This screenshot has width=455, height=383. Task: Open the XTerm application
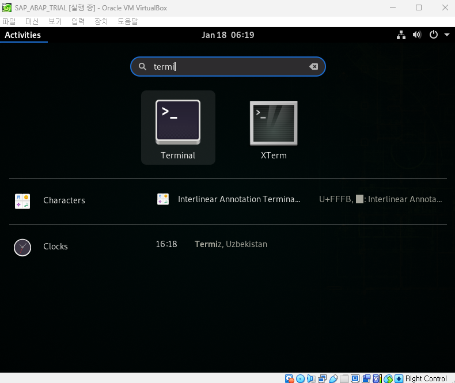pyautogui.click(x=274, y=128)
